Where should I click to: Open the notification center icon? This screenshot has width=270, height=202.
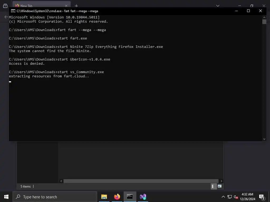262,197
